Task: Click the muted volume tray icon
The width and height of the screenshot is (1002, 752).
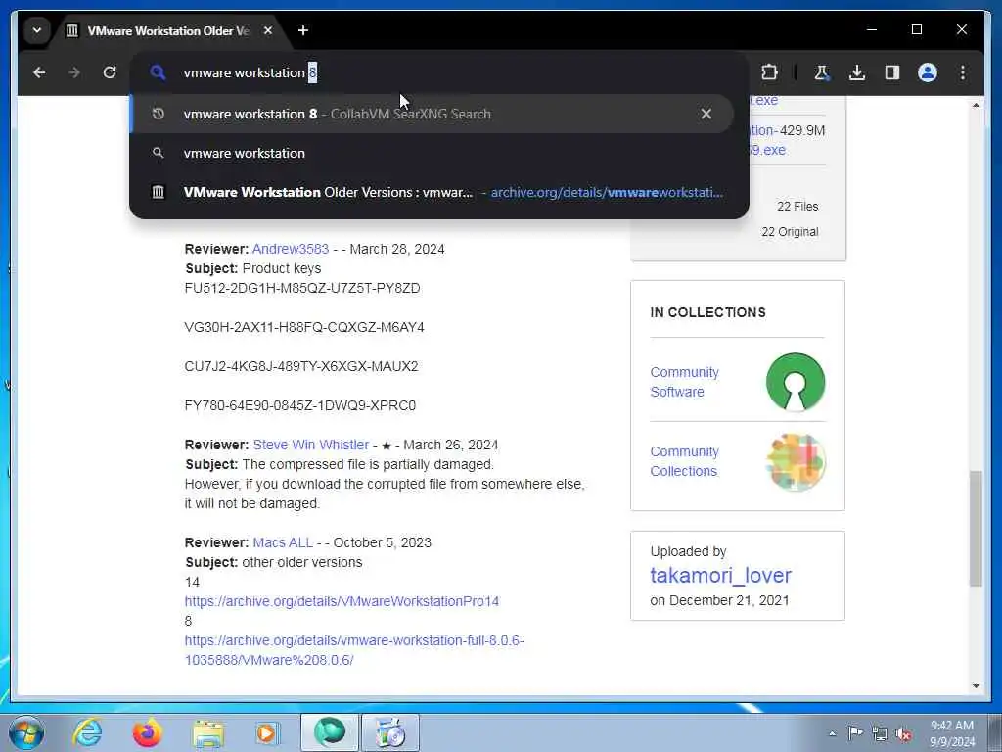Action: (903, 733)
